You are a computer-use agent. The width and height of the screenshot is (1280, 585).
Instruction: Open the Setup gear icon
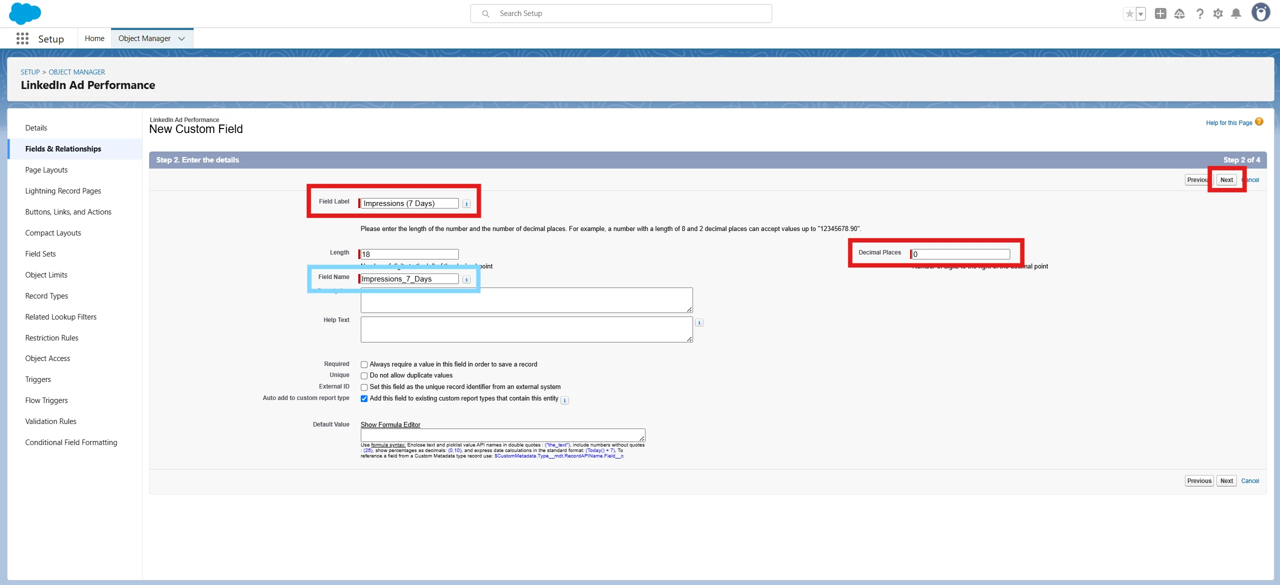click(1218, 13)
